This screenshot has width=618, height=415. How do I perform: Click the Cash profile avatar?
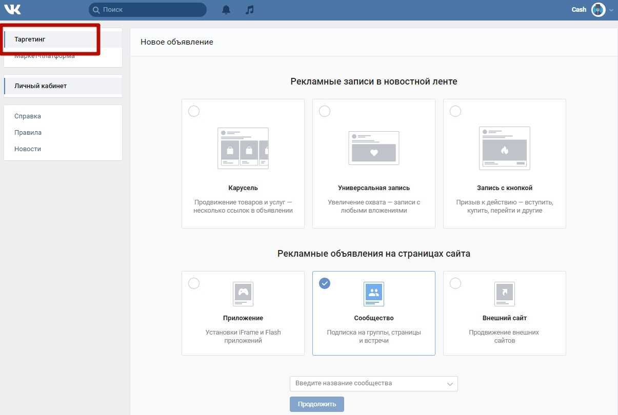[598, 10]
